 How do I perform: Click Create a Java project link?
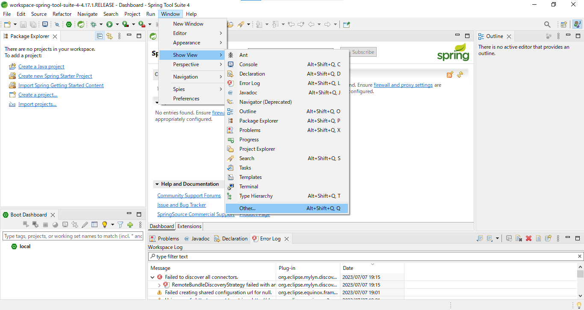point(41,67)
